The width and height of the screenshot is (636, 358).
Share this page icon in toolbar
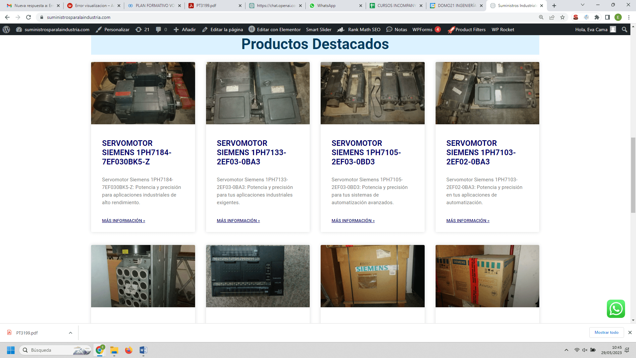click(552, 17)
